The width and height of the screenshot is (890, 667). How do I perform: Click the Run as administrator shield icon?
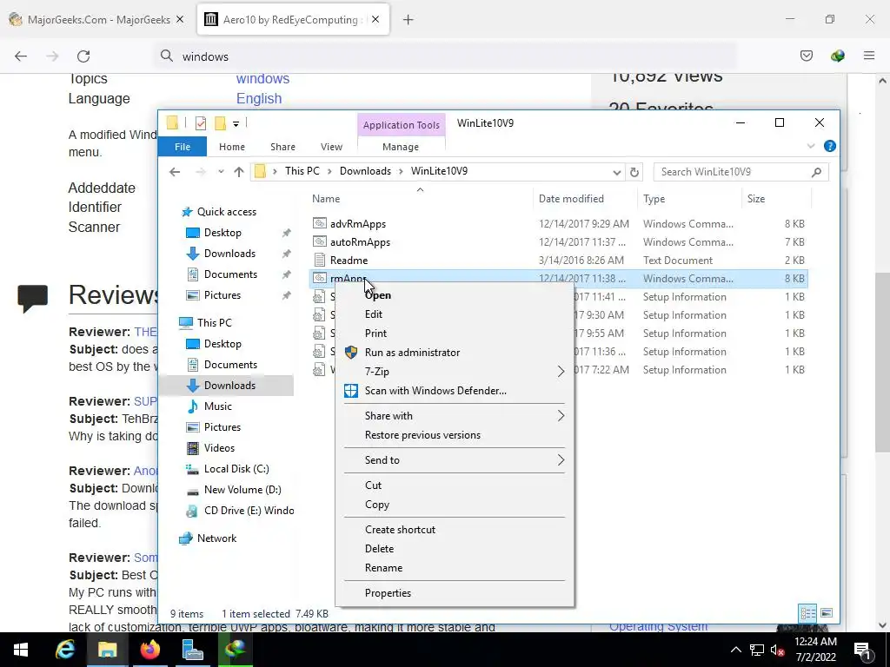(x=351, y=353)
